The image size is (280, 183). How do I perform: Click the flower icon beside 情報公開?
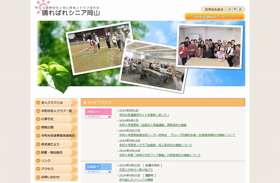pyautogui.click(x=38, y=127)
